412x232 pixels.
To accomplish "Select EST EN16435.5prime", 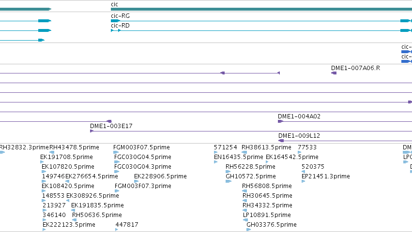I will (239, 157).
